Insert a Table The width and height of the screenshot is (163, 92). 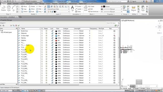(78, 11)
